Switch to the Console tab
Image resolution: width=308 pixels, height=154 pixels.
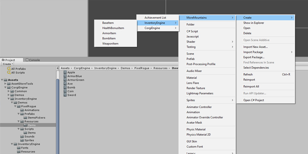[x=33, y=60]
